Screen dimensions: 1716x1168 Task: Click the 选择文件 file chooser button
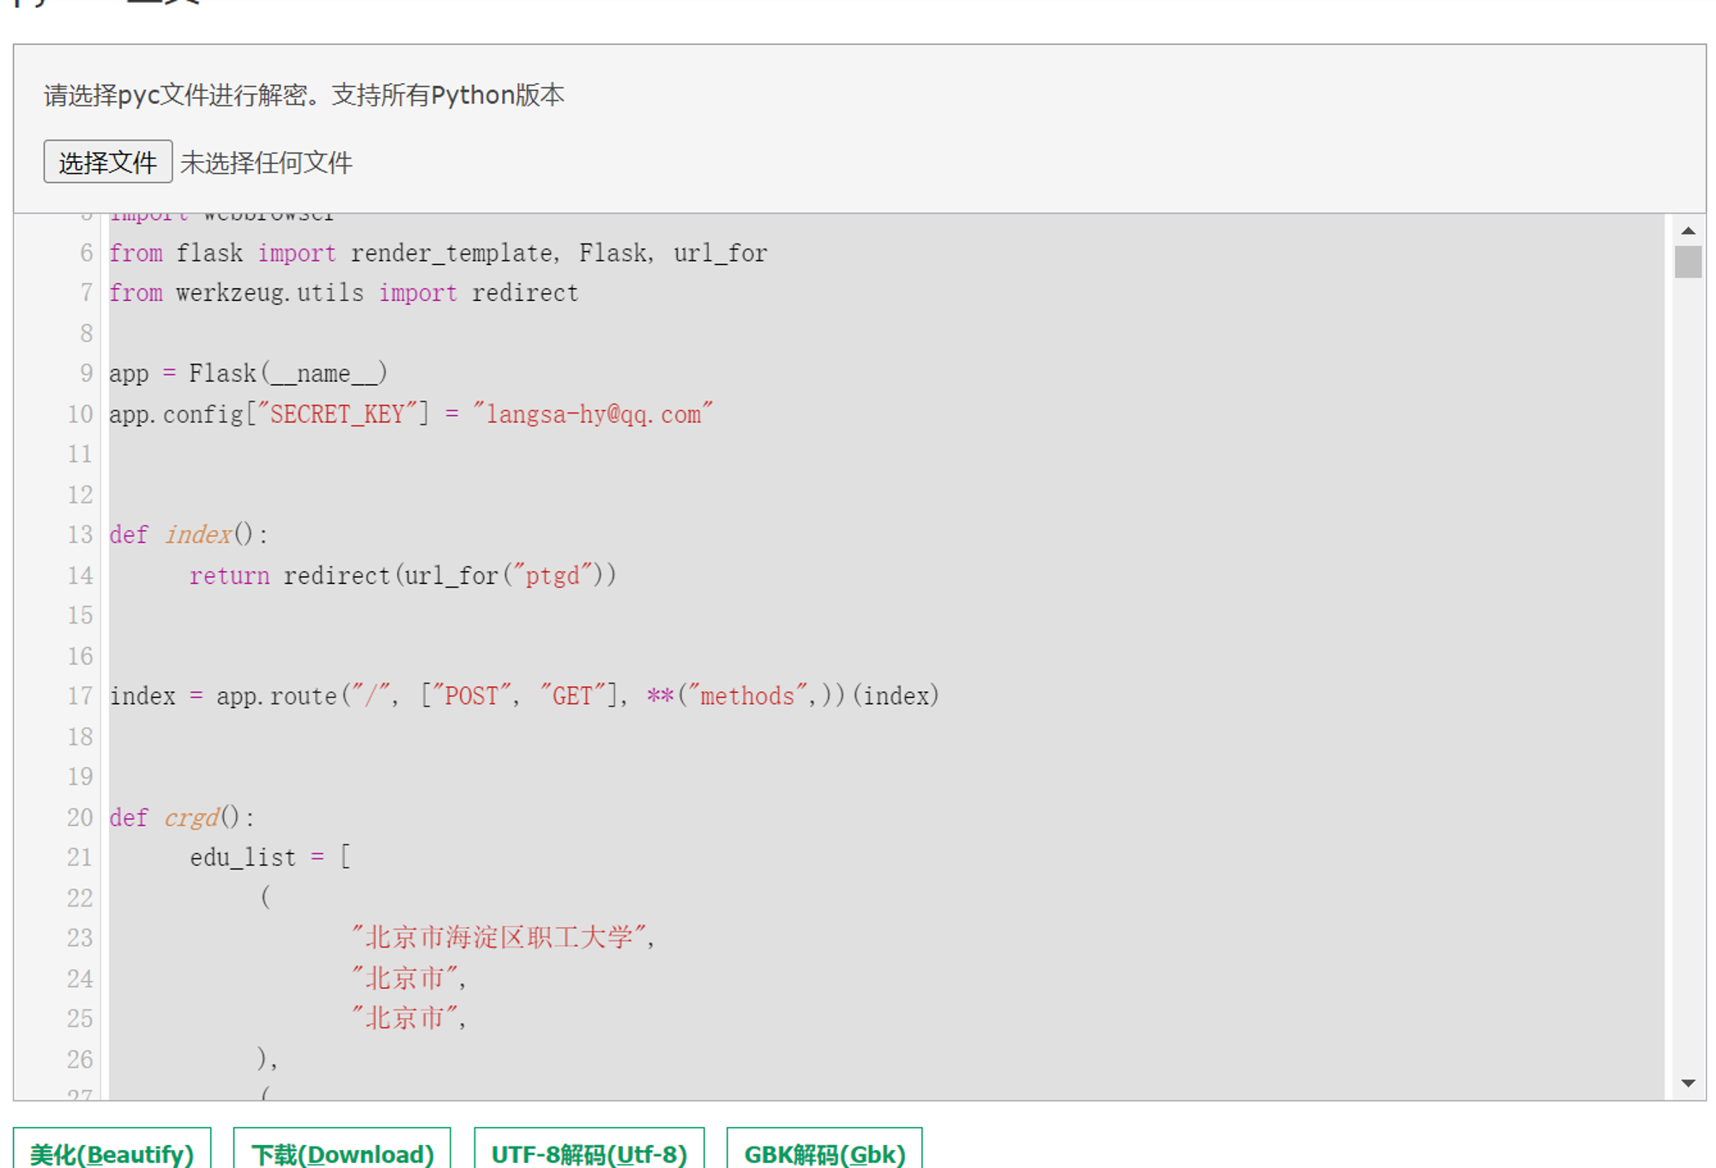click(108, 162)
